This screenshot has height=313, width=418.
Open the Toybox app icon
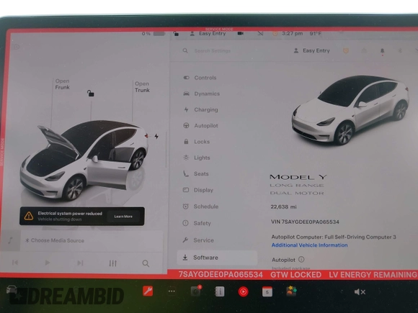(291, 291)
